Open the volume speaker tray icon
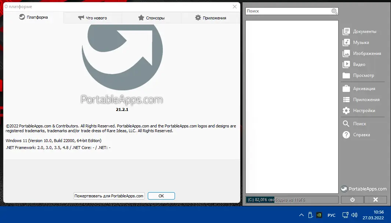This screenshot has height=223, width=391. [x=354, y=215]
